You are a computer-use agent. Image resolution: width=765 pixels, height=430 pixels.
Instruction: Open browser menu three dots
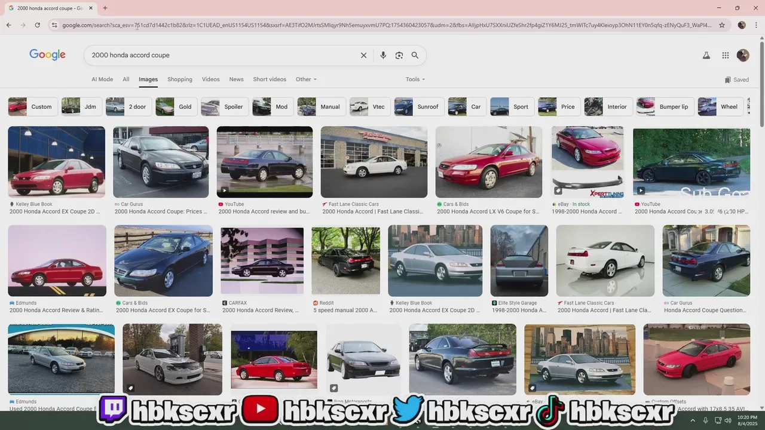[756, 25]
